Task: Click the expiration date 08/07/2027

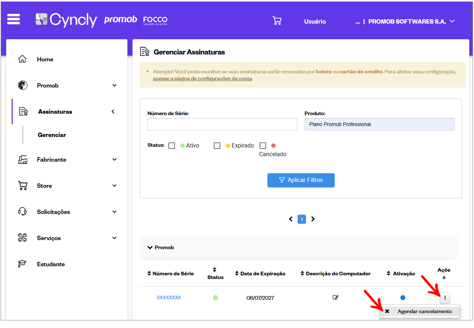Action: point(260,298)
